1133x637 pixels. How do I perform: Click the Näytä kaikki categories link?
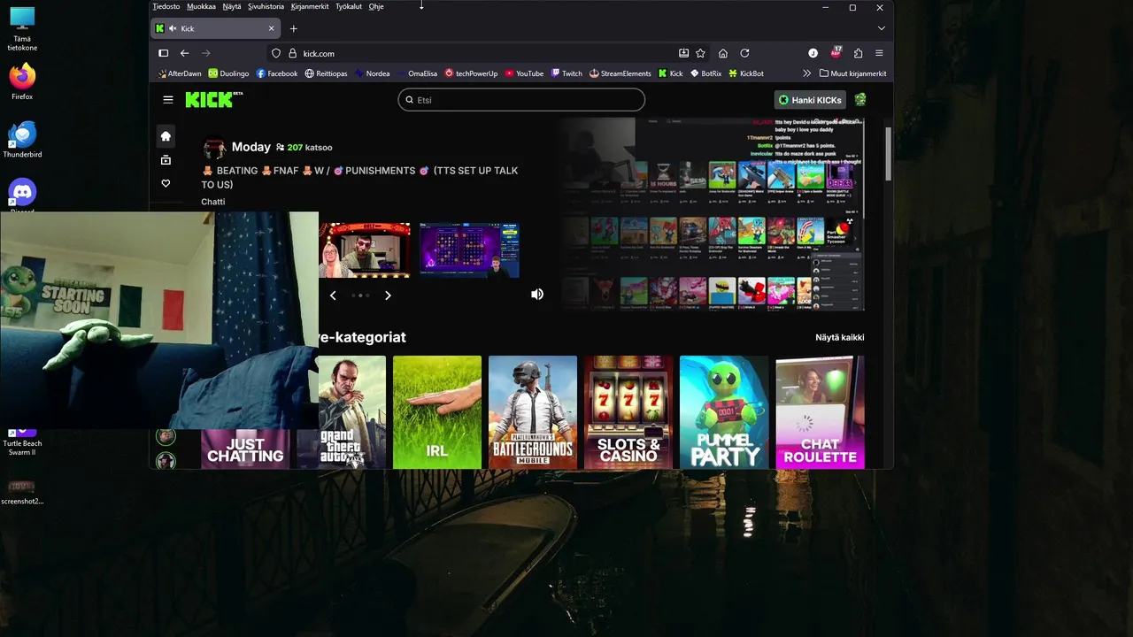coord(840,337)
